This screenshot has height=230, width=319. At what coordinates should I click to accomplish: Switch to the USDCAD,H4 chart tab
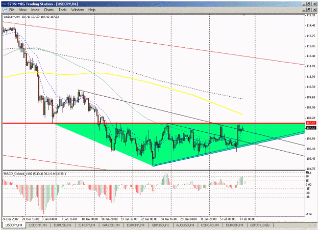point(210,225)
